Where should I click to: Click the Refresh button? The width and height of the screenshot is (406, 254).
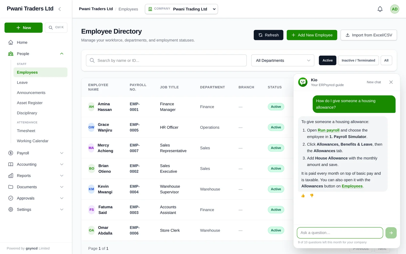(268, 35)
